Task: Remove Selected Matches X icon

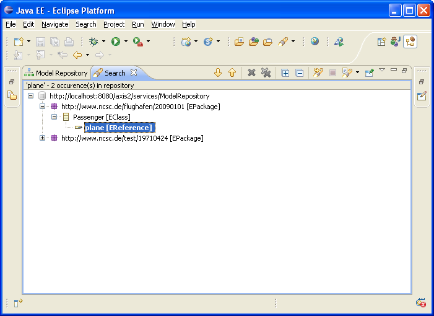Action: pyautogui.click(x=251, y=73)
